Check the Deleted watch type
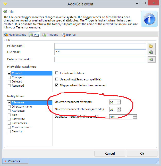 [x=9, y=81]
